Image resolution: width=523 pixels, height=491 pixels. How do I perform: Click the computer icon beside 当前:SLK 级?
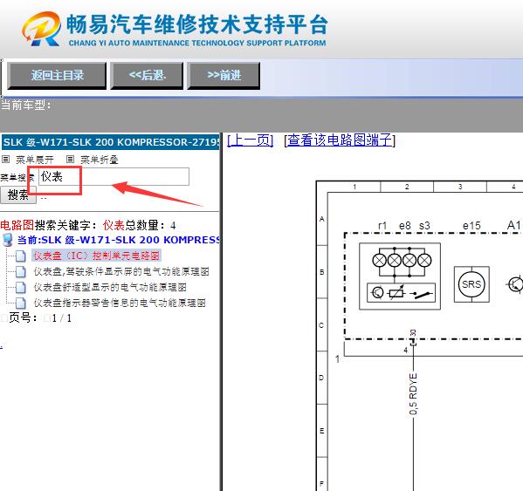click(x=7, y=240)
